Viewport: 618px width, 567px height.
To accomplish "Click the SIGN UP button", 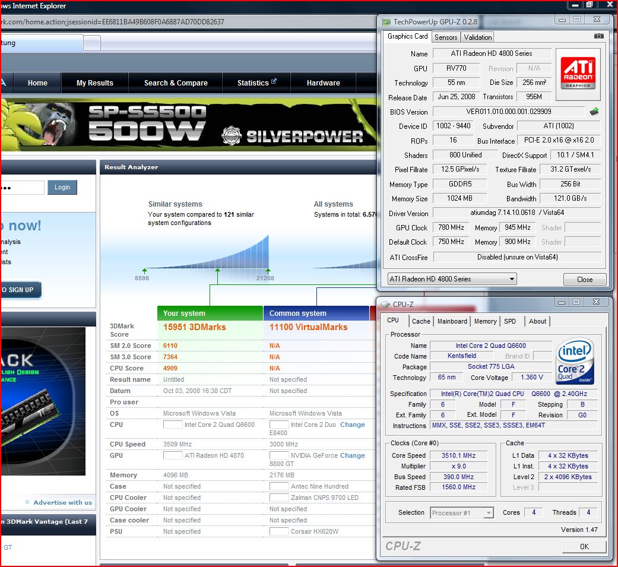I will [21, 290].
